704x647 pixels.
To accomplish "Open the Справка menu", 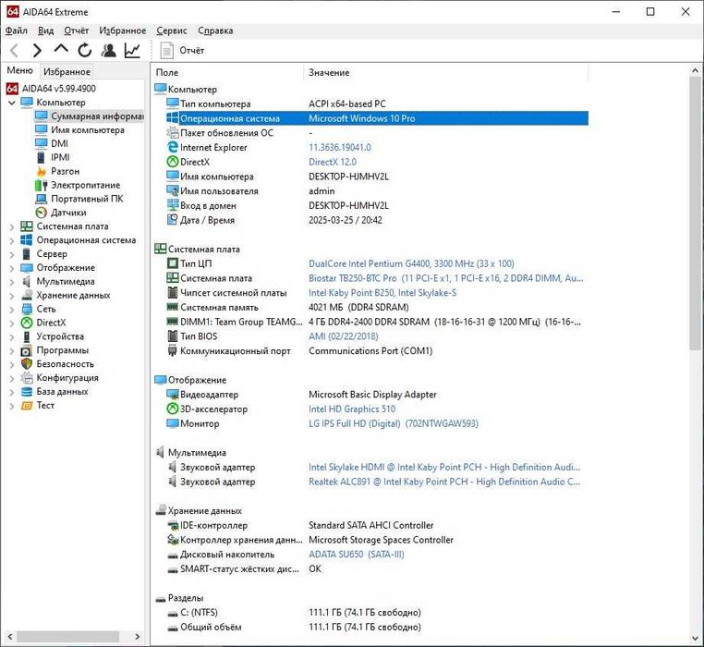I will coord(215,31).
